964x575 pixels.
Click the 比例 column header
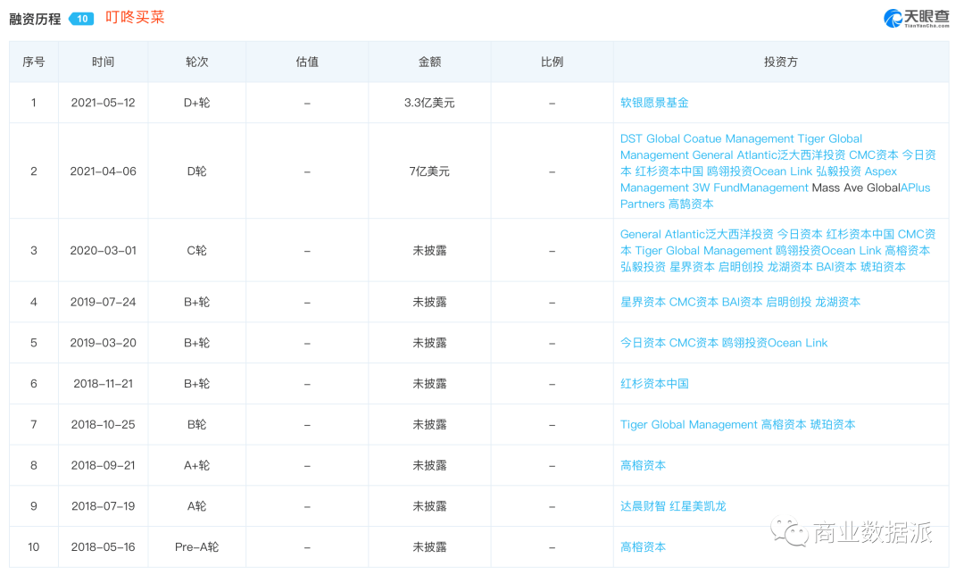pyautogui.click(x=553, y=62)
